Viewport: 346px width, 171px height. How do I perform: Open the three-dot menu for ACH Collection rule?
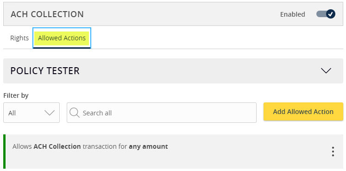tap(333, 152)
